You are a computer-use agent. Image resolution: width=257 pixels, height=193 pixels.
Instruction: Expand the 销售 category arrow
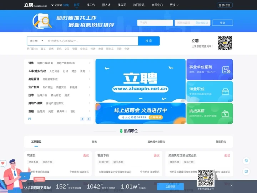(90, 63)
